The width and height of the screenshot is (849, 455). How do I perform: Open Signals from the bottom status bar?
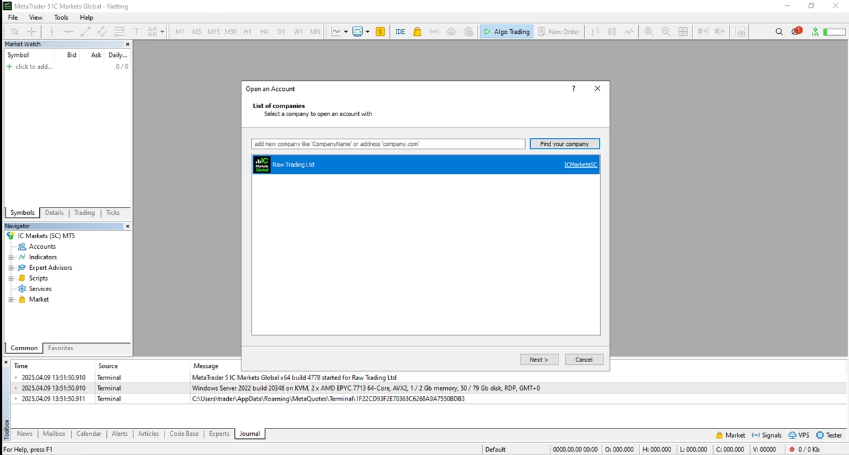(x=766, y=435)
